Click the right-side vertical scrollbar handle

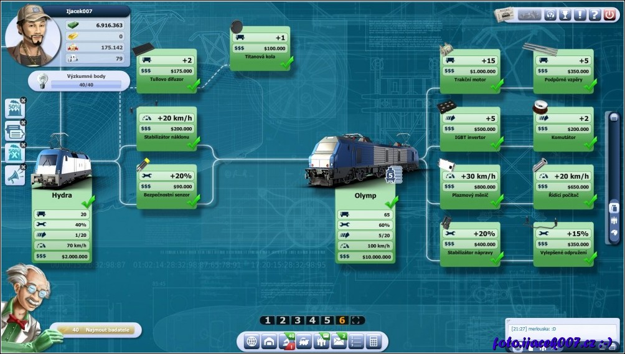(x=613, y=118)
